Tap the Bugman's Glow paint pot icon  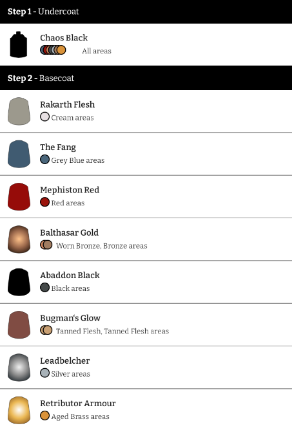coord(19,324)
